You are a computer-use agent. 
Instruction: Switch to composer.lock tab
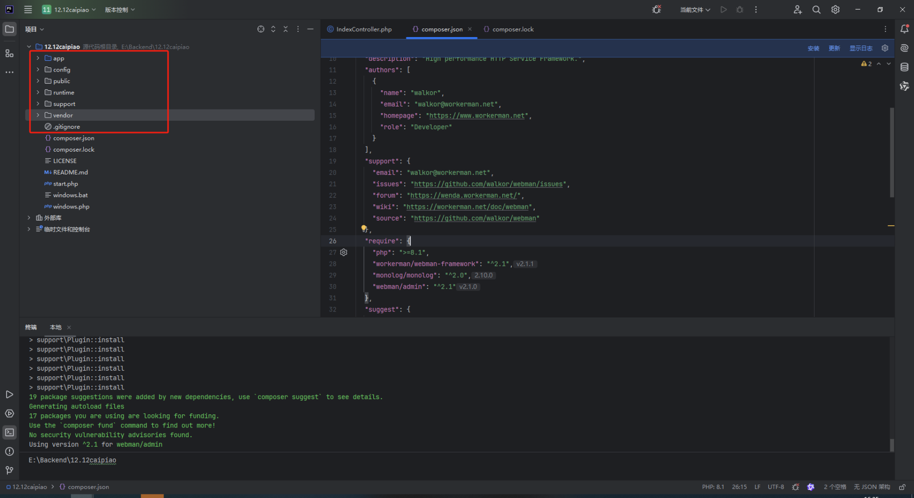coord(509,29)
